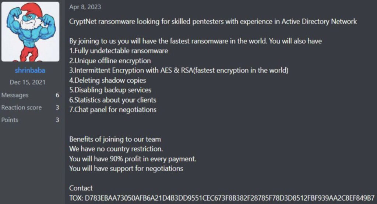Viewport: 377px width, 204px height.
Task: Click the Points value in the user sidebar
Action: pyautogui.click(x=57, y=120)
